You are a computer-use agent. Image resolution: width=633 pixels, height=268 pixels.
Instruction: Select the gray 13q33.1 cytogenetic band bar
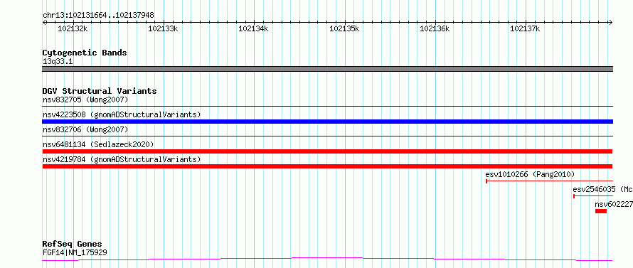pyautogui.click(x=327, y=69)
